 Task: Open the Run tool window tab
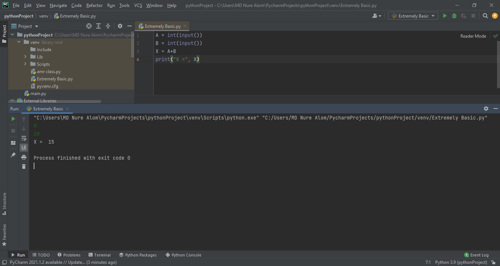click(x=18, y=255)
